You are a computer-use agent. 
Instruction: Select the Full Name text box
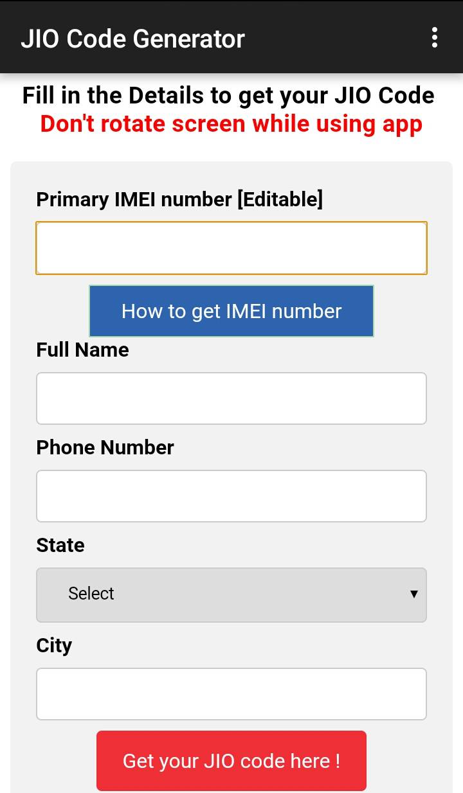(232, 398)
